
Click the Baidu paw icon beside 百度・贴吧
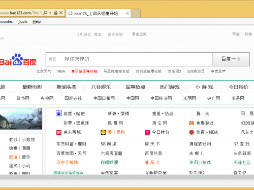pyautogui.click(x=59, y=113)
